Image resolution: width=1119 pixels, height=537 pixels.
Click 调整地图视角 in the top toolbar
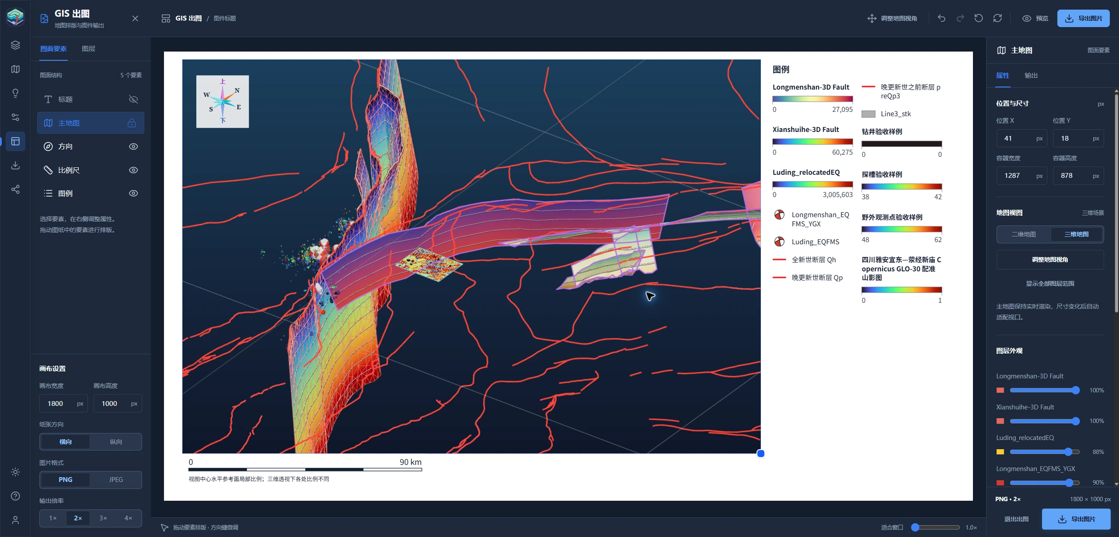(892, 18)
